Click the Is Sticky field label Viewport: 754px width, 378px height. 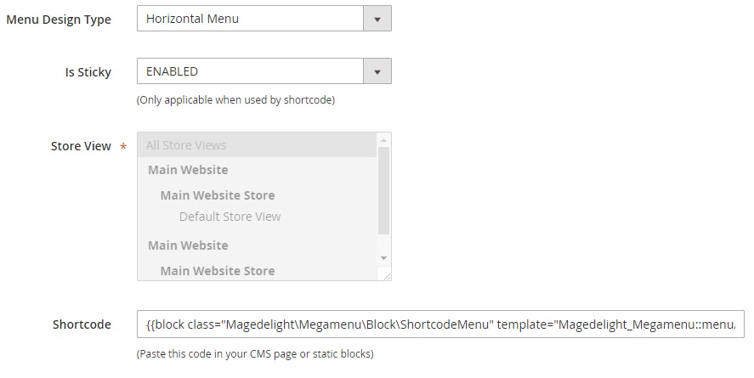[x=88, y=72]
